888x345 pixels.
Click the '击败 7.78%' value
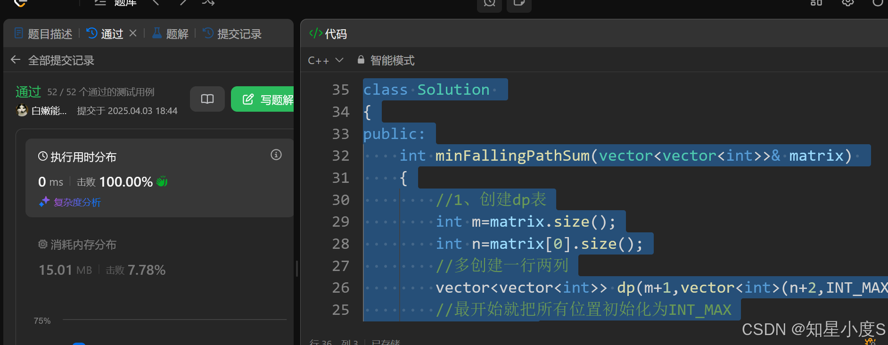pos(136,270)
